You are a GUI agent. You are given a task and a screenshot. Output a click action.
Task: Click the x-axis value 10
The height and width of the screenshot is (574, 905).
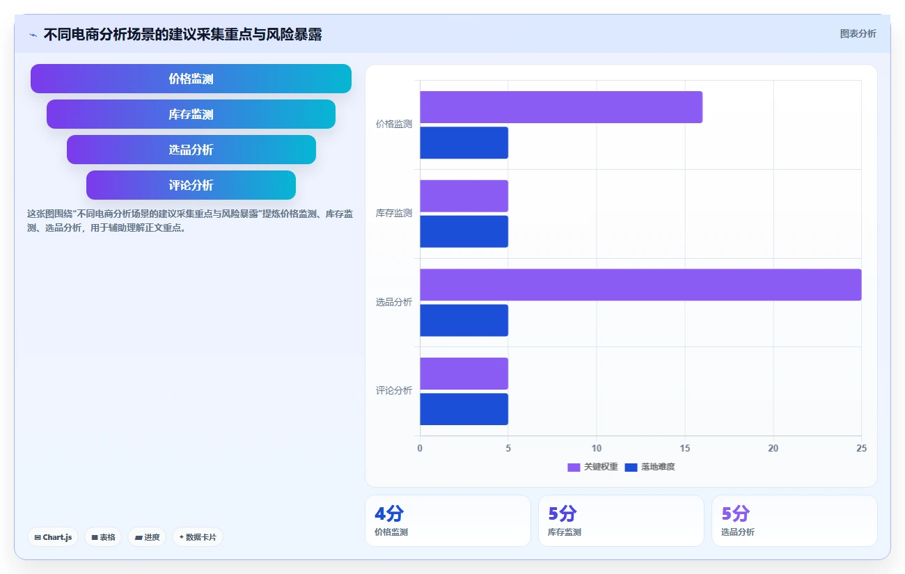[597, 449]
